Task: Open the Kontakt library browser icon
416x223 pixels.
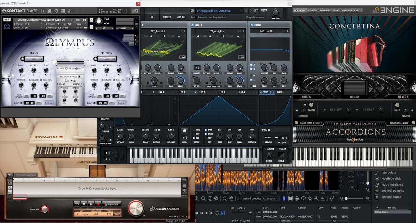Action: click(x=42, y=11)
